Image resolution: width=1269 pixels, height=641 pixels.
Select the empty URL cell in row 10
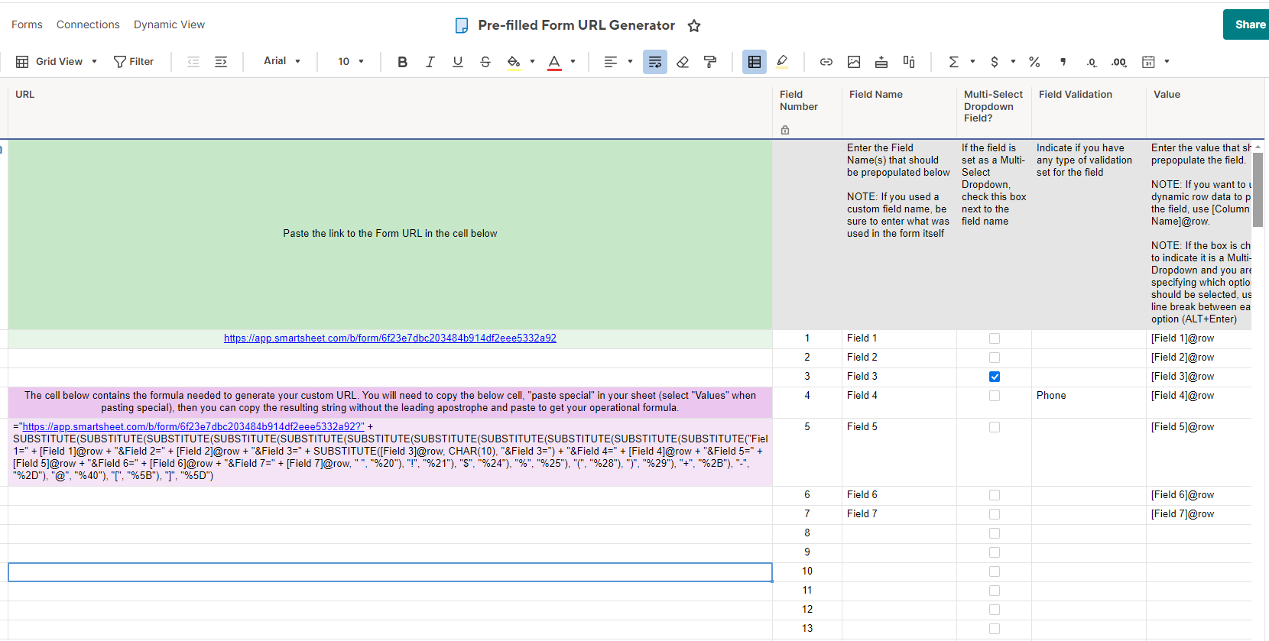pyautogui.click(x=390, y=572)
